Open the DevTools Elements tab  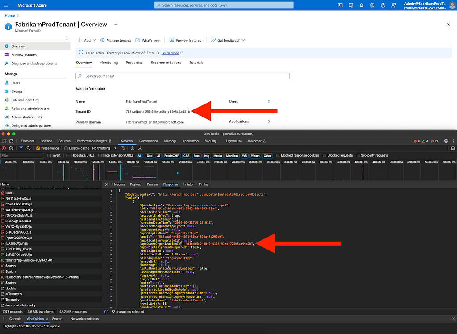27,141
